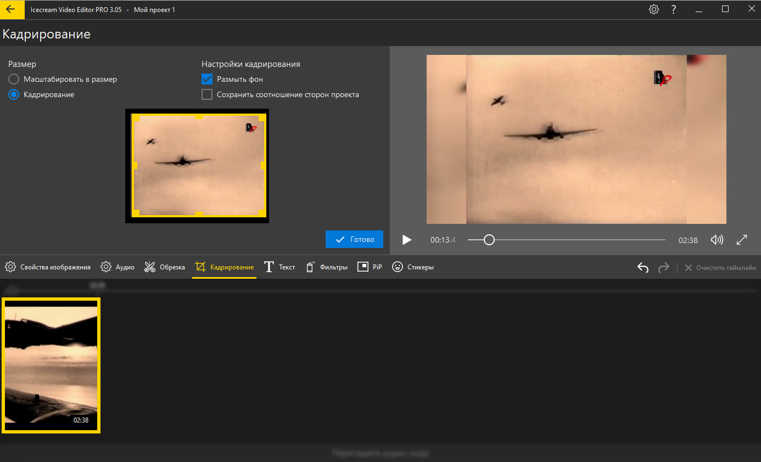This screenshot has height=462, width=761.
Task: Play the video preview
Action: pos(406,240)
